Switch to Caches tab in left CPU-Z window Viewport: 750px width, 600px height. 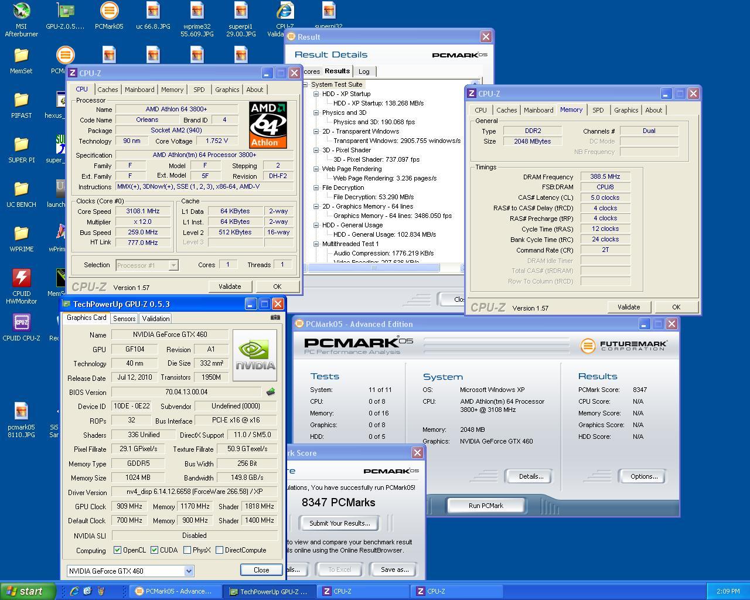point(108,90)
